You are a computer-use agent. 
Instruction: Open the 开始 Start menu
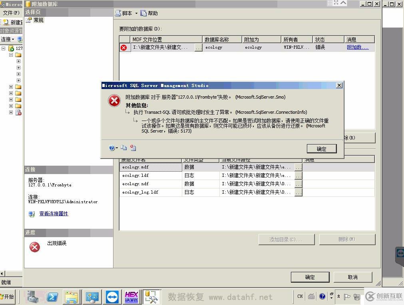point(7,297)
